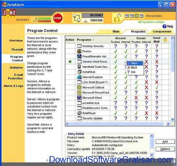Choose Block from the permission menu
This screenshot has width=177, height=166.
(x=133, y=68)
